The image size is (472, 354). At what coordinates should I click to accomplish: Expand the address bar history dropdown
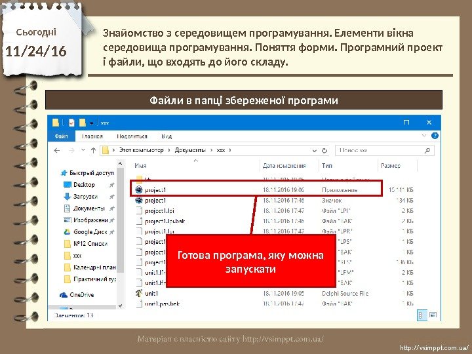(315, 151)
